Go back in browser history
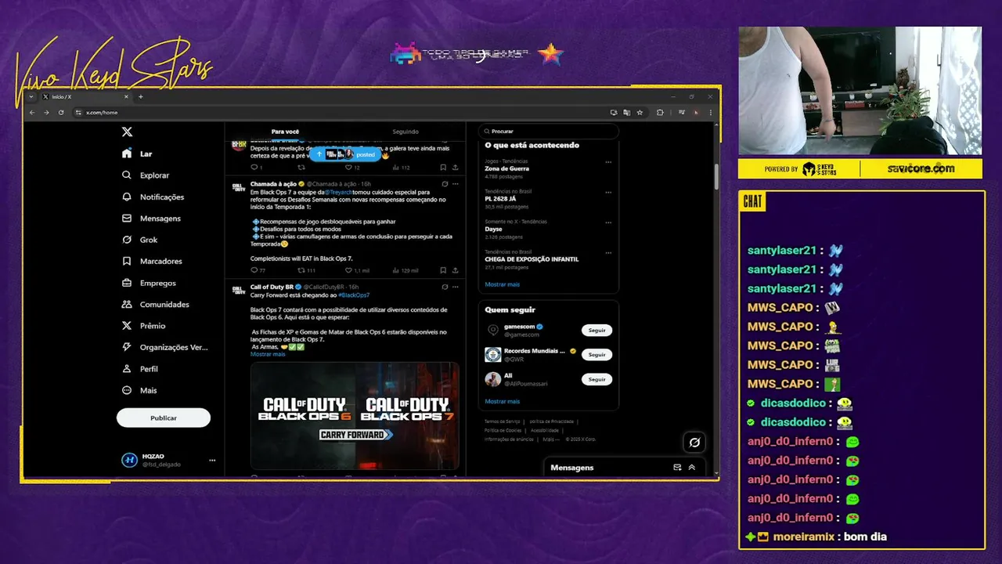1002x564 pixels. click(32, 113)
